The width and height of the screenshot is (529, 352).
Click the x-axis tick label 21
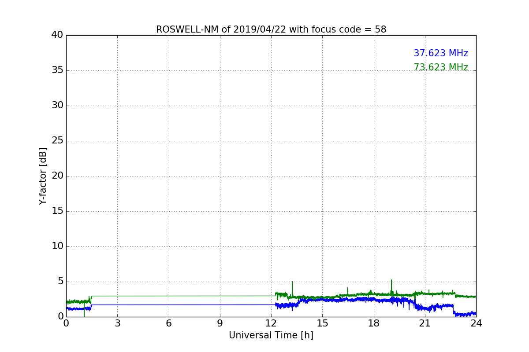[x=425, y=323]
